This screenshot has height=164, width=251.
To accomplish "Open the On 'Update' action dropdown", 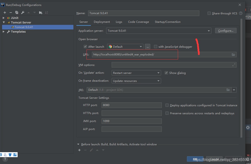I will click(136, 73).
